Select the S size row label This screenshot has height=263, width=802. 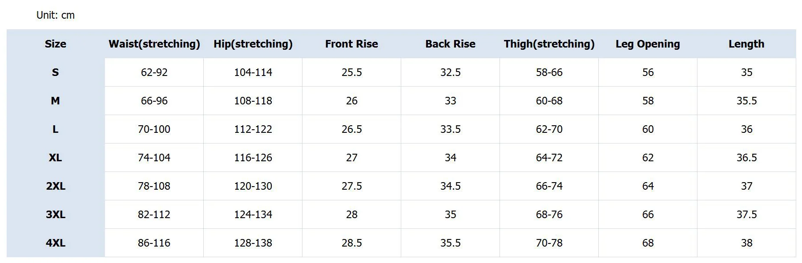pyautogui.click(x=56, y=72)
